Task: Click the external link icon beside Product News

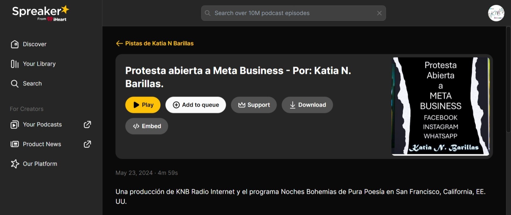Action: point(87,144)
